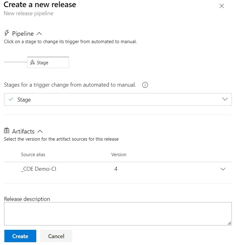Click version value 4 for the artifact
Viewport: 234px width, 245px height.
(x=116, y=169)
